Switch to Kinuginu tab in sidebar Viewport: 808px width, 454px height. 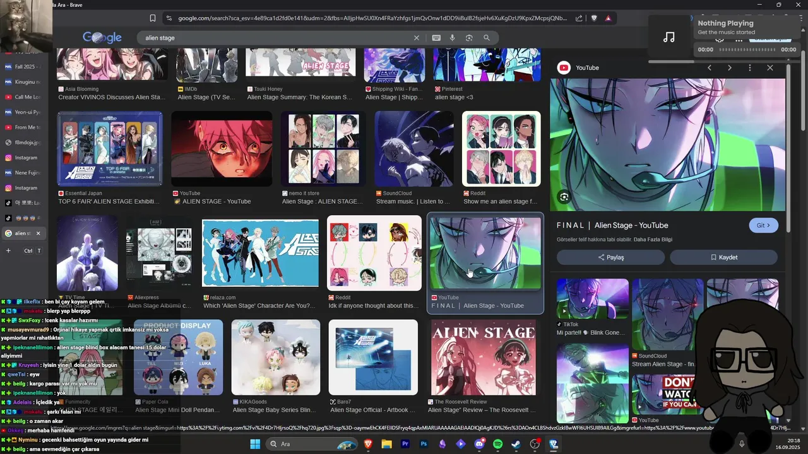pos(23,82)
